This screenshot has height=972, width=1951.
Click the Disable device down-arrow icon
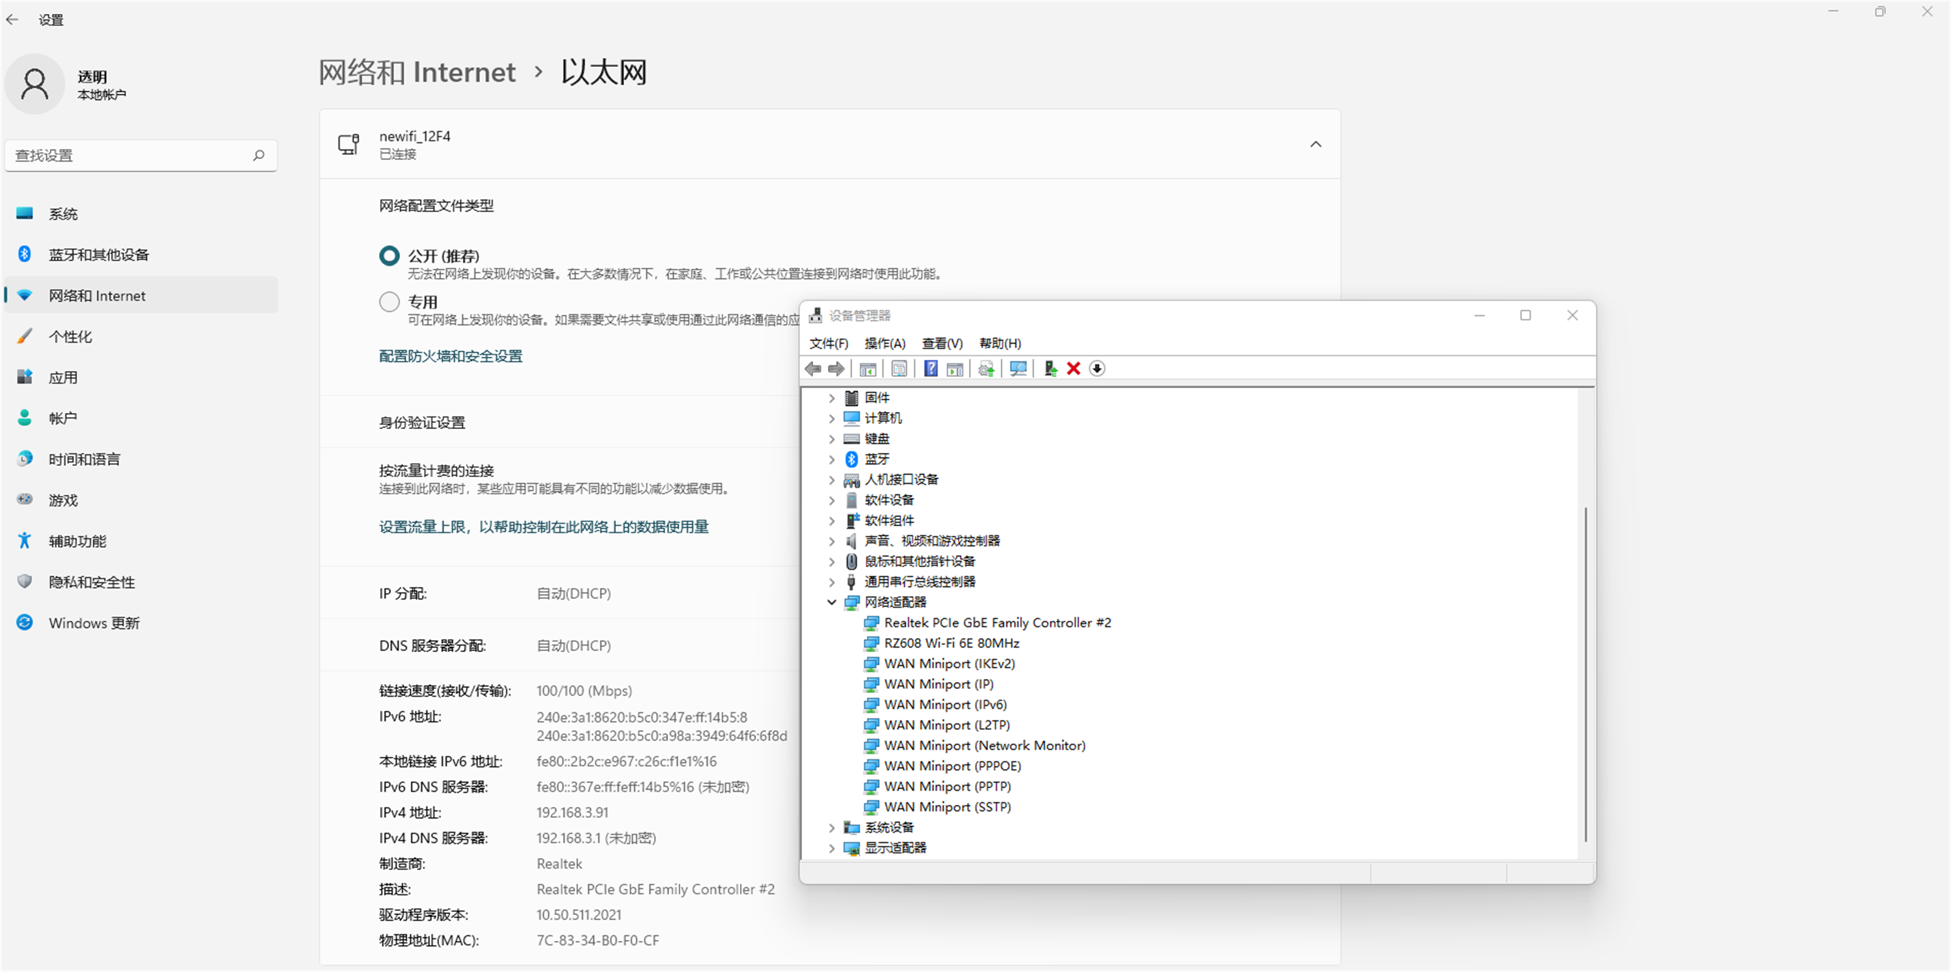1096,369
